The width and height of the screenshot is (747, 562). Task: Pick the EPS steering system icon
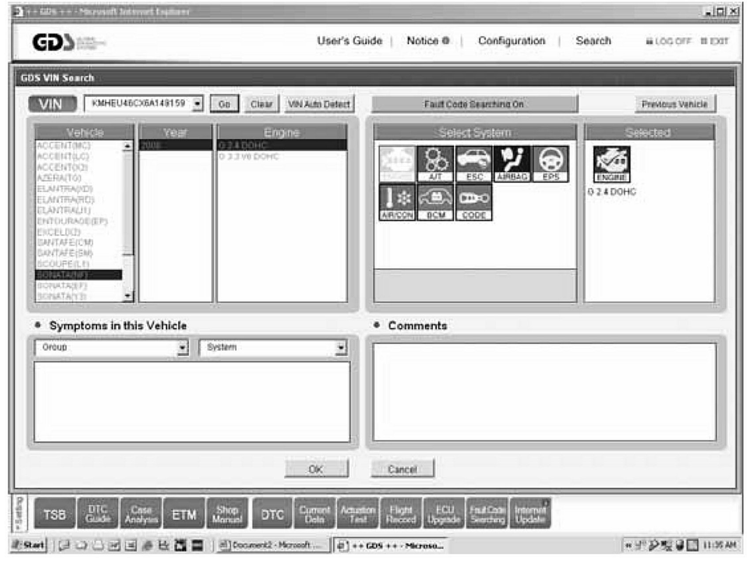click(551, 164)
